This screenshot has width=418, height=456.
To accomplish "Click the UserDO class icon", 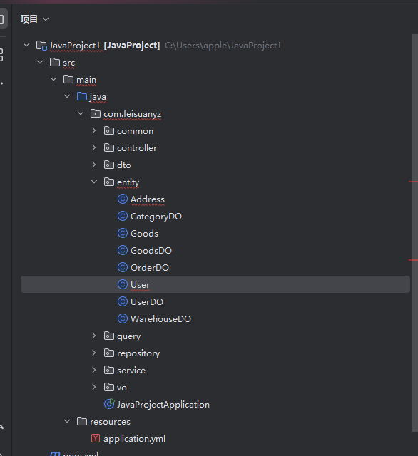I will point(123,301).
